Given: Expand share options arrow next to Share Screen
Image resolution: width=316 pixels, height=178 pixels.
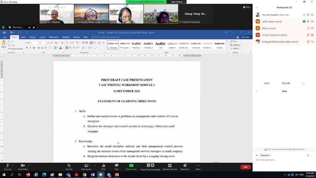Looking at the screenshot, I should tap(137, 165).
